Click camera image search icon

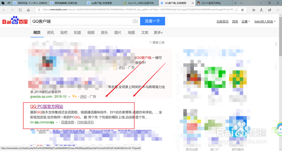pyautogui.click(x=135, y=21)
